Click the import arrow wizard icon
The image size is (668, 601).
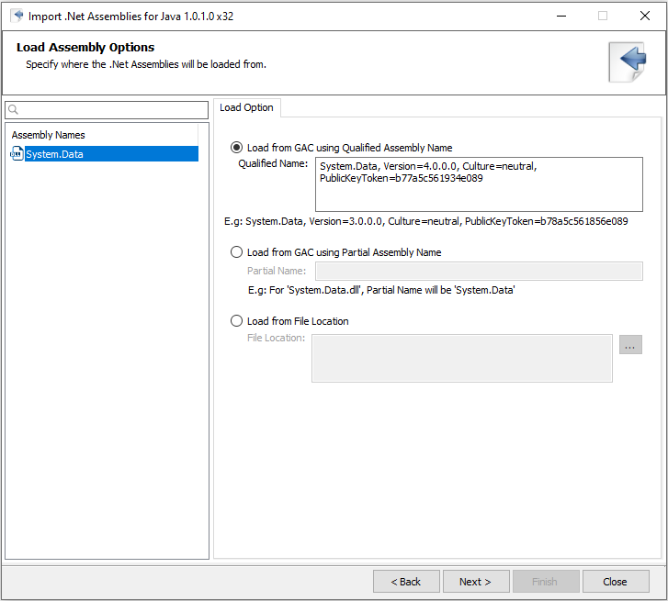point(628,61)
